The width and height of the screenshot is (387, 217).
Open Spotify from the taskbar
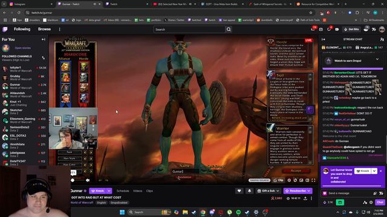coord(238,212)
